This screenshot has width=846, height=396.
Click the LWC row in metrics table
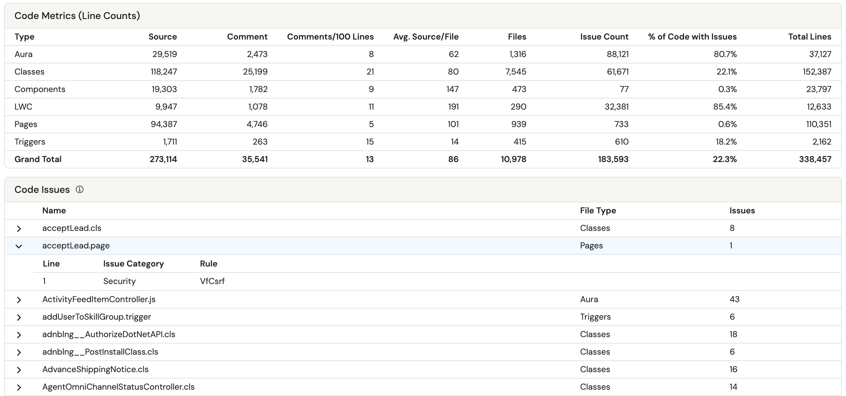tap(23, 107)
